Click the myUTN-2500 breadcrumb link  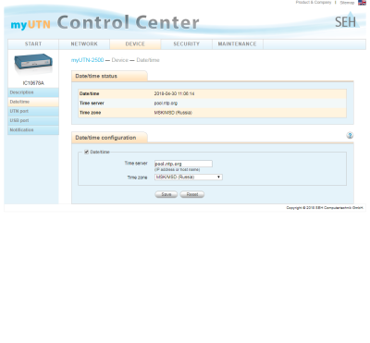coord(87,60)
